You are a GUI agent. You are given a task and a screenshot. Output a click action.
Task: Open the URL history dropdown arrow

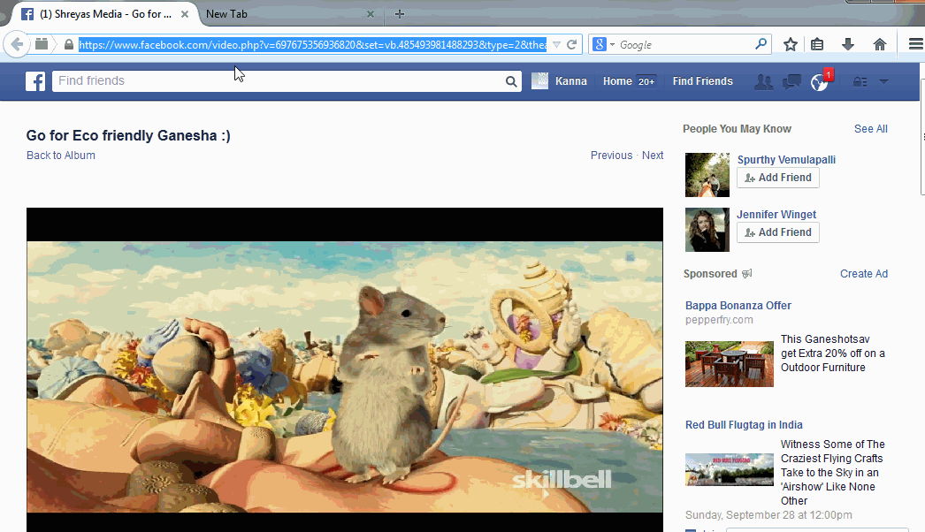[x=556, y=45]
